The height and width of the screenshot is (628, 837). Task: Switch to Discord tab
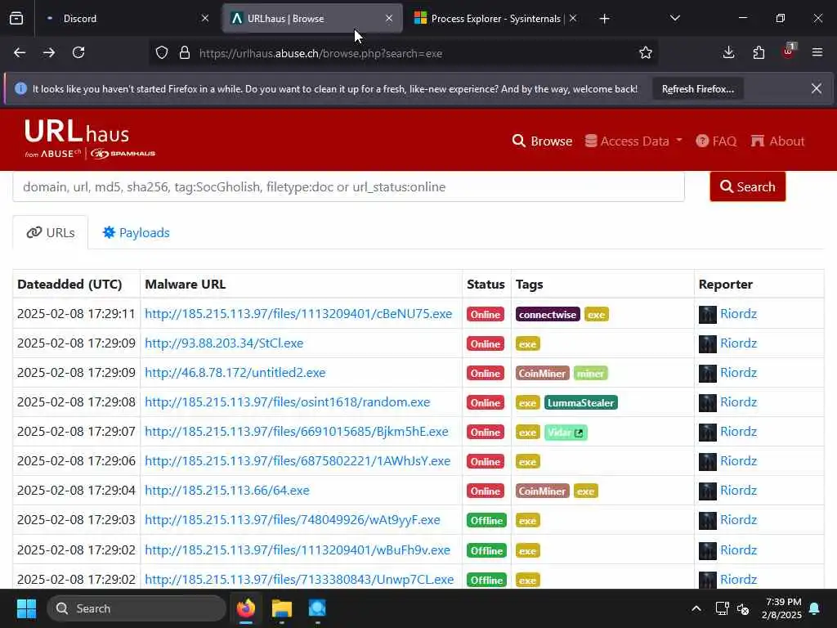pos(125,19)
